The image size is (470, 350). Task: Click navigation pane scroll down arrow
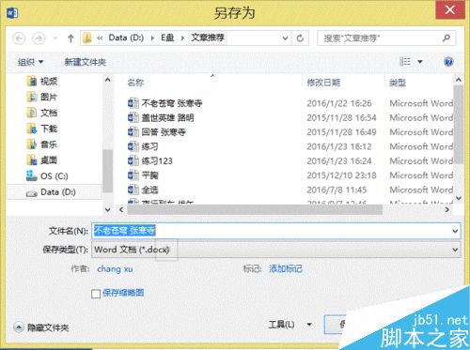coord(107,209)
